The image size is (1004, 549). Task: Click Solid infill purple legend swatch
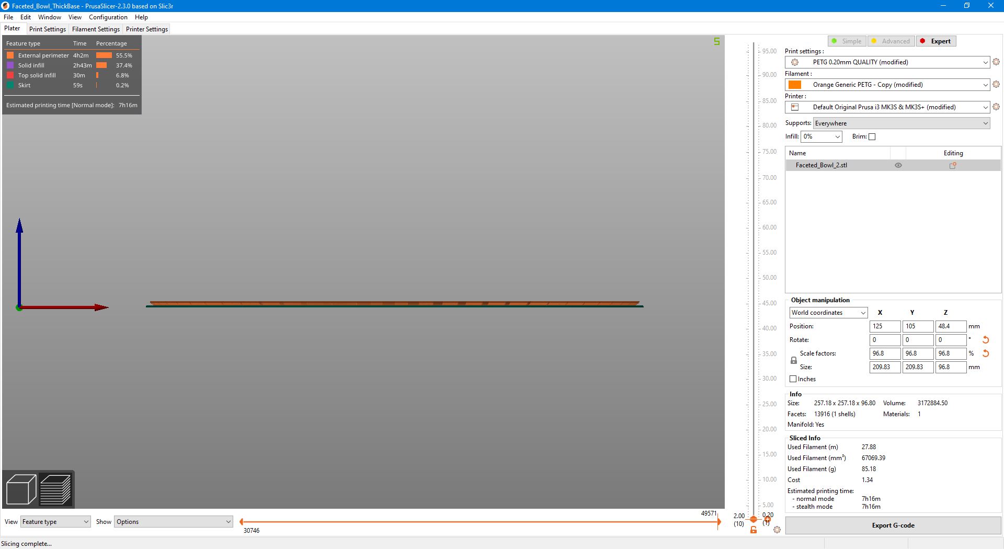10,65
